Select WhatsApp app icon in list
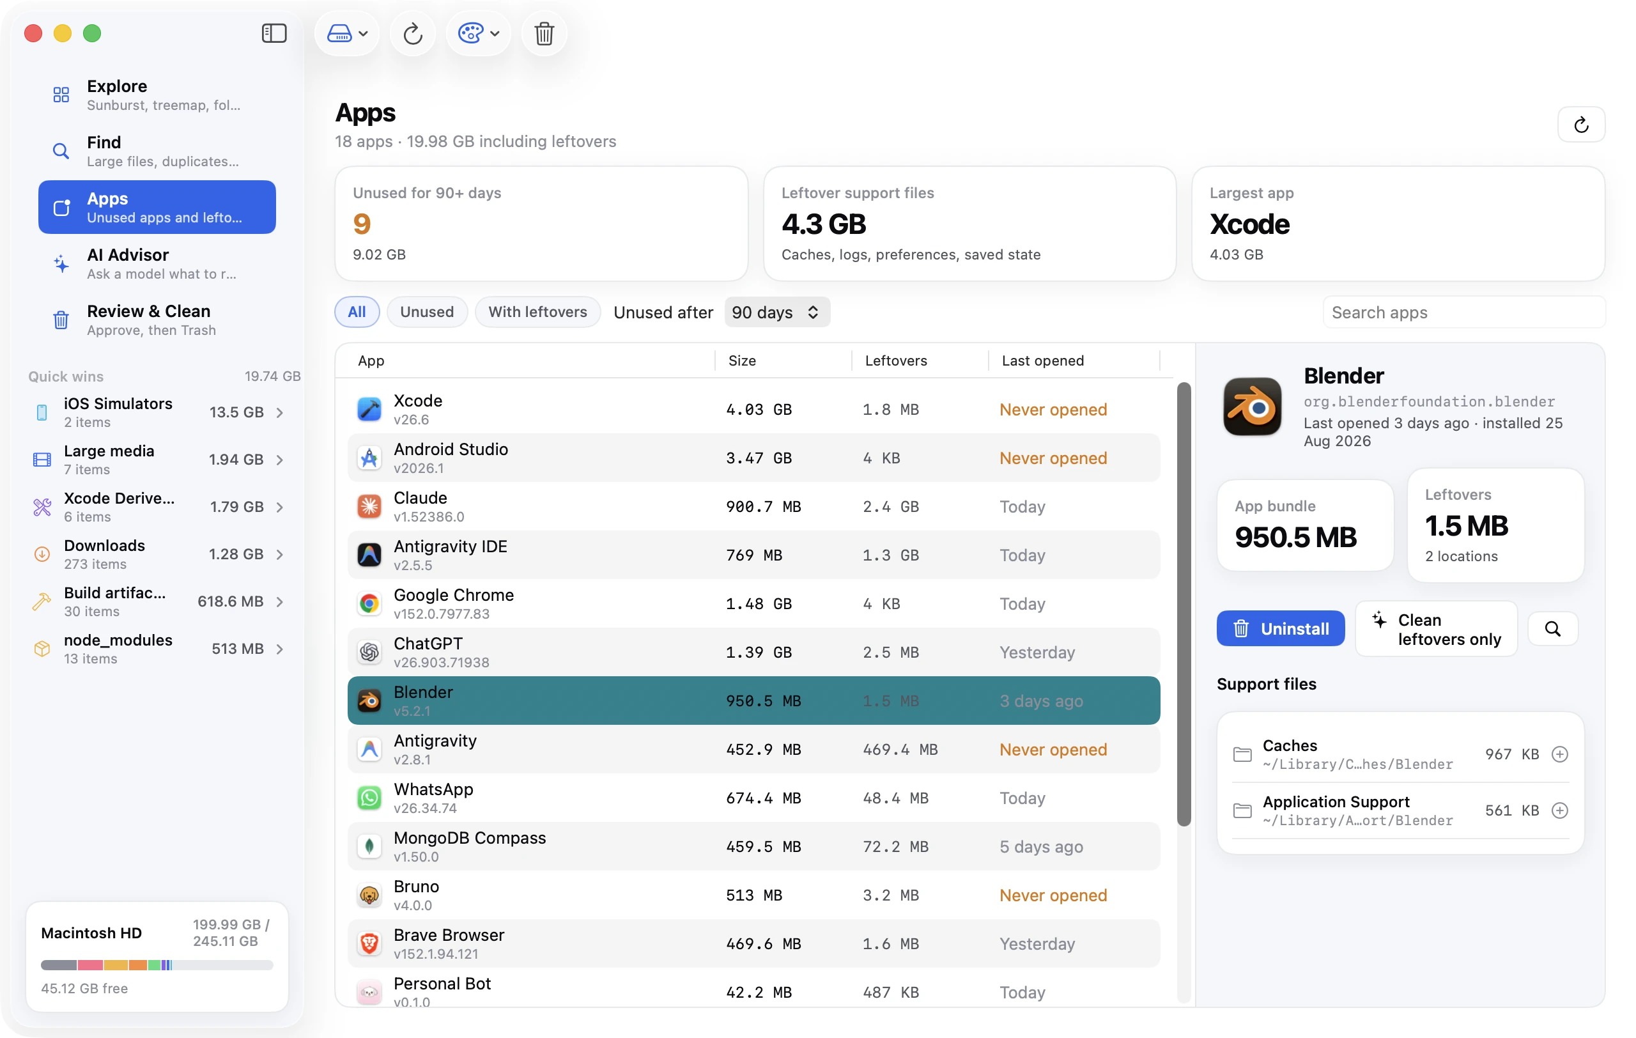The width and height of the screenshot is (1636, 1038). (369, 798)
